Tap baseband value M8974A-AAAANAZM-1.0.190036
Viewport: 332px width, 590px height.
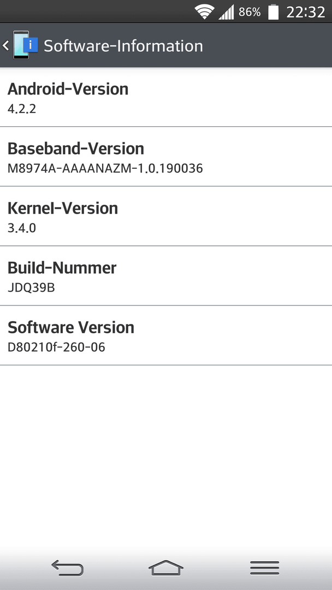[105, 169]
